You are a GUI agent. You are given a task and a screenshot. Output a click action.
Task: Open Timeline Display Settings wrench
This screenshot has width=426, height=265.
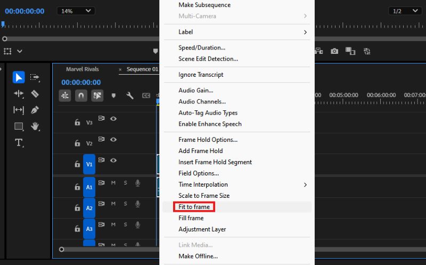130,95
